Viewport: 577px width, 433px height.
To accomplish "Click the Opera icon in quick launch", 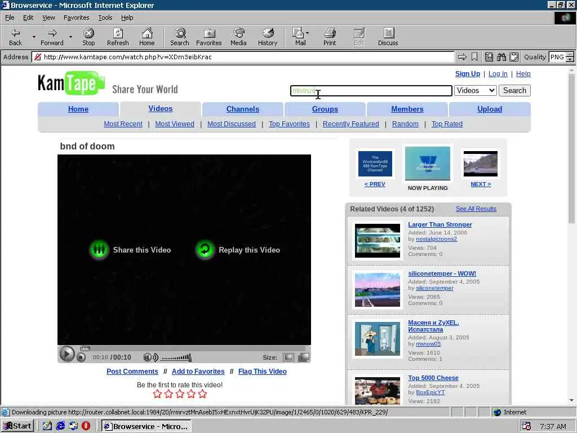I will (x=86, y=426).
